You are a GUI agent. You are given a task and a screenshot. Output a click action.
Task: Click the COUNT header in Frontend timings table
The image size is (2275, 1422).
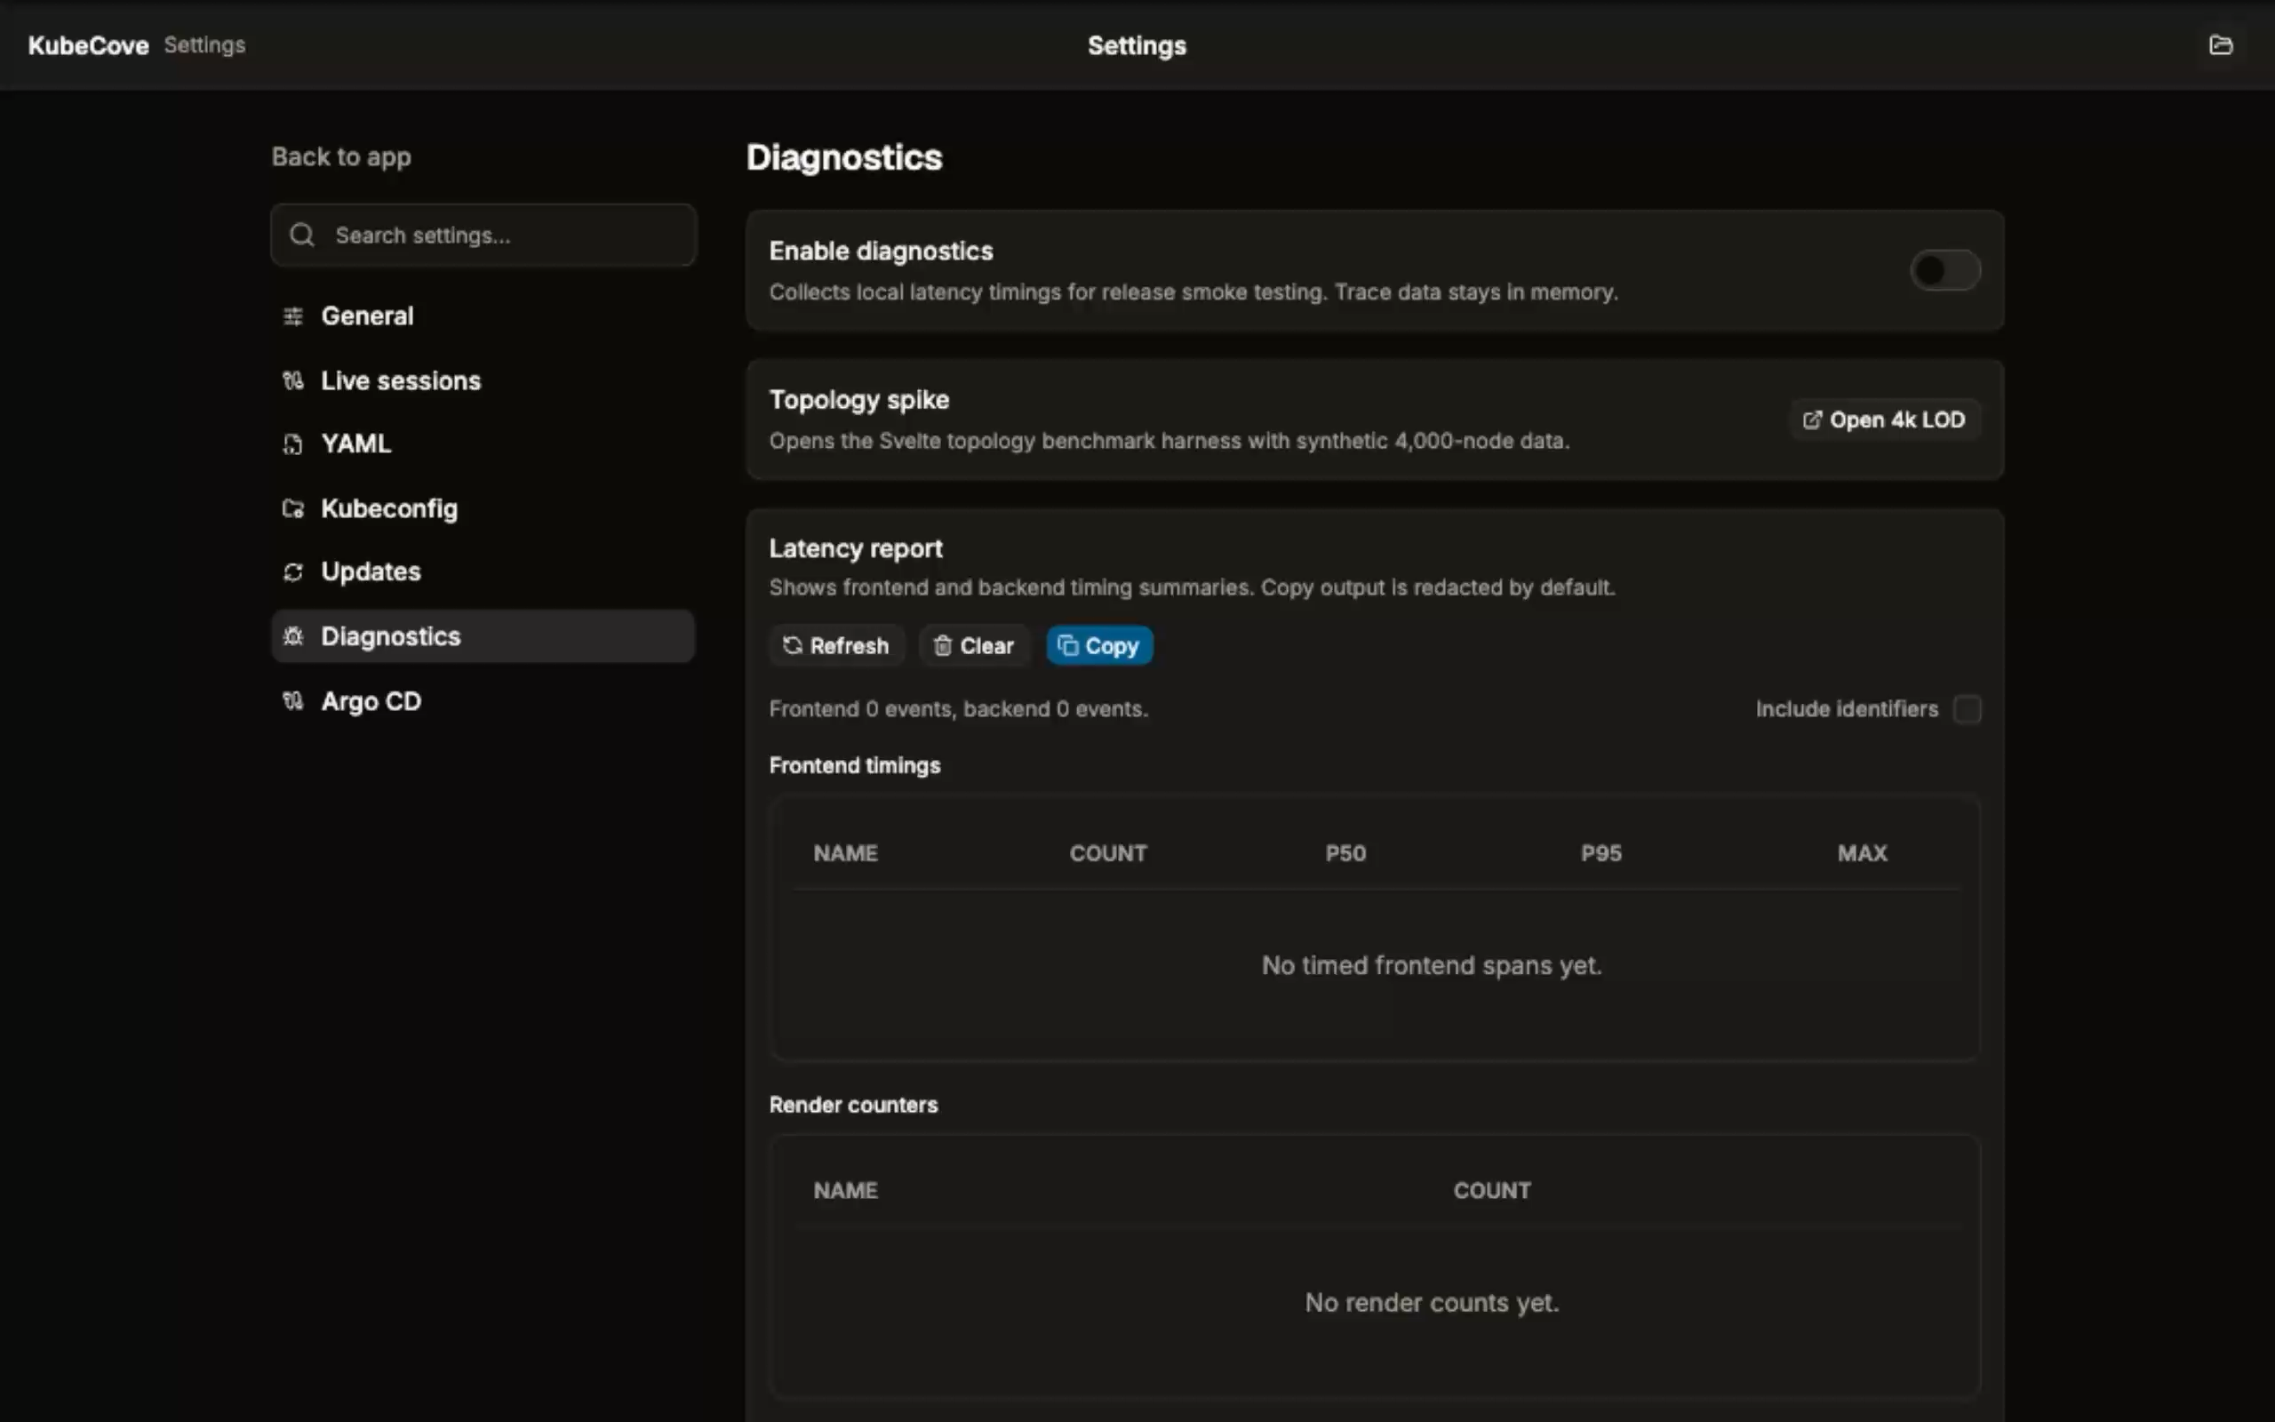click(x=1108, y=853)
